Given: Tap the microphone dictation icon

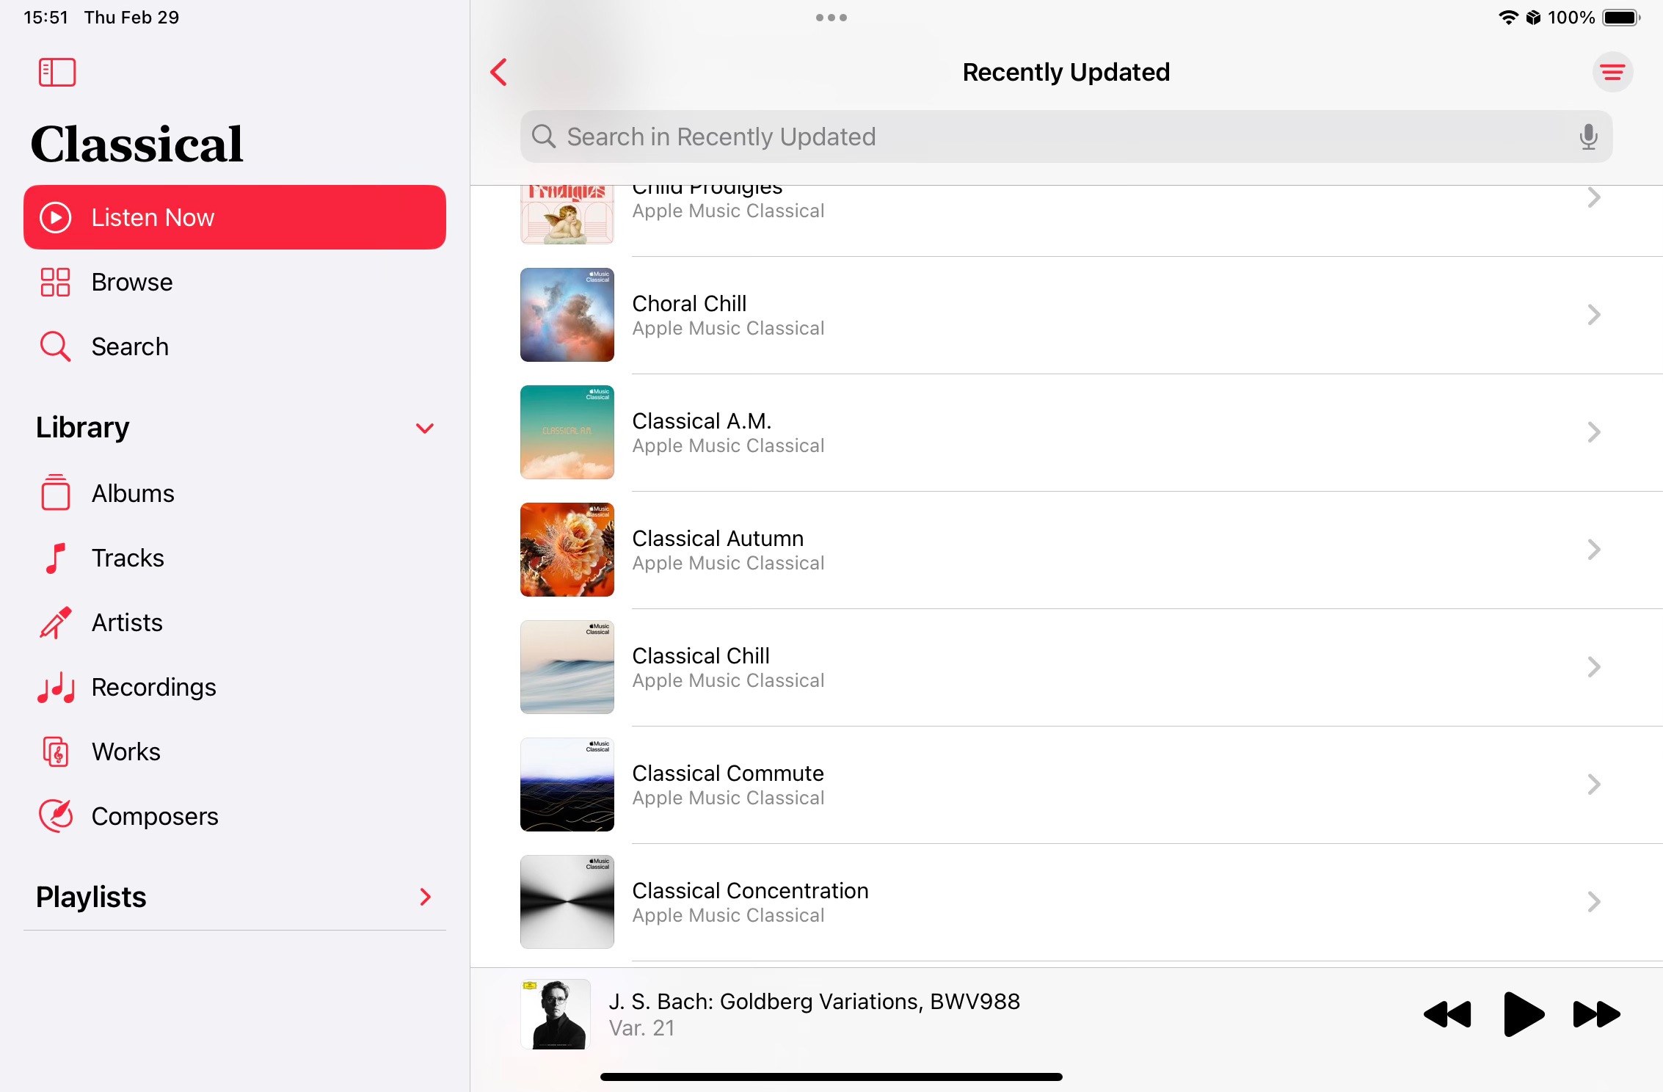Looking at the screenshot, I should (x=1588, y=136).
